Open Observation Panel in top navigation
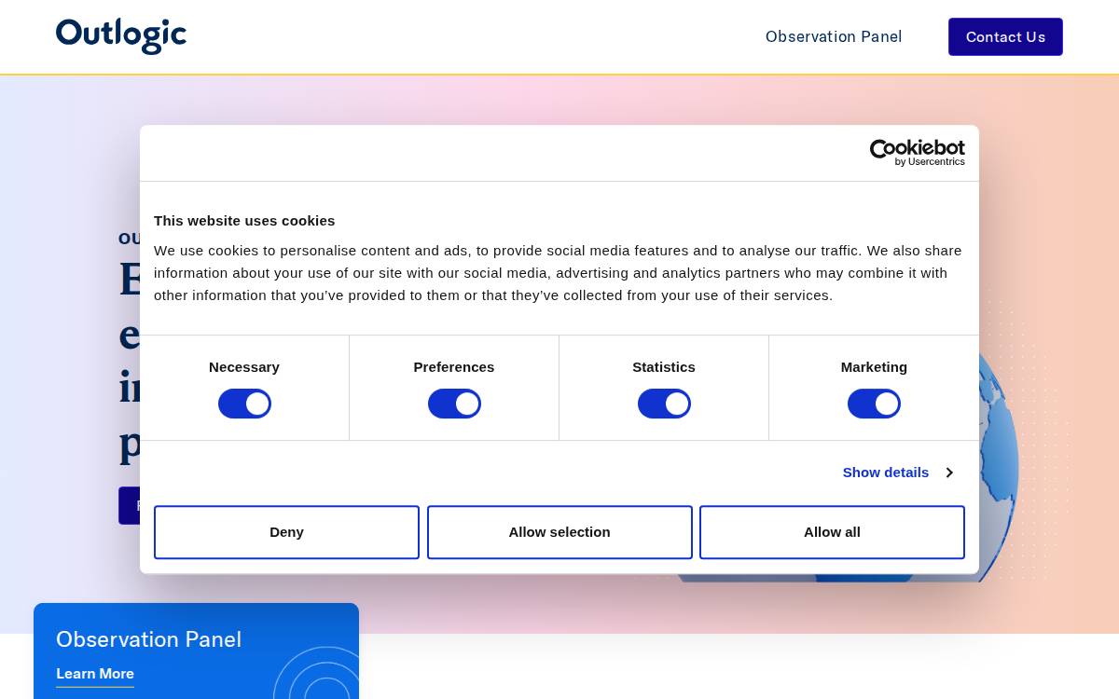Viewport: 1119px width, 699px height. (834, 36)
